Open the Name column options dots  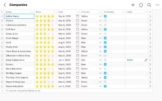pos(32,12)
